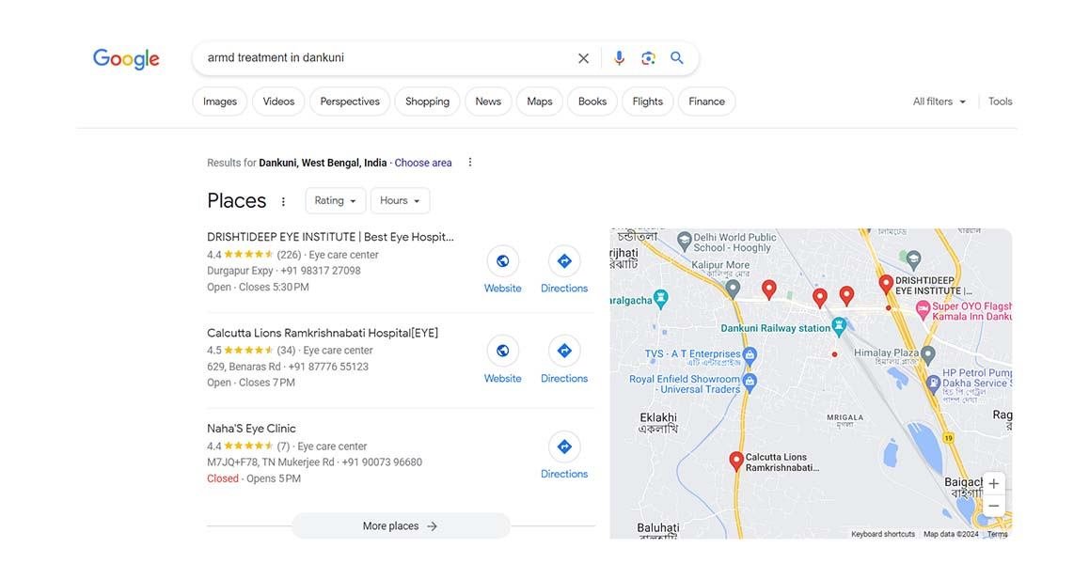Image resolution: width=1089 pixels, height=564 pixels.
Task: Open the All filters dropdown
Action: coord(939,102)
